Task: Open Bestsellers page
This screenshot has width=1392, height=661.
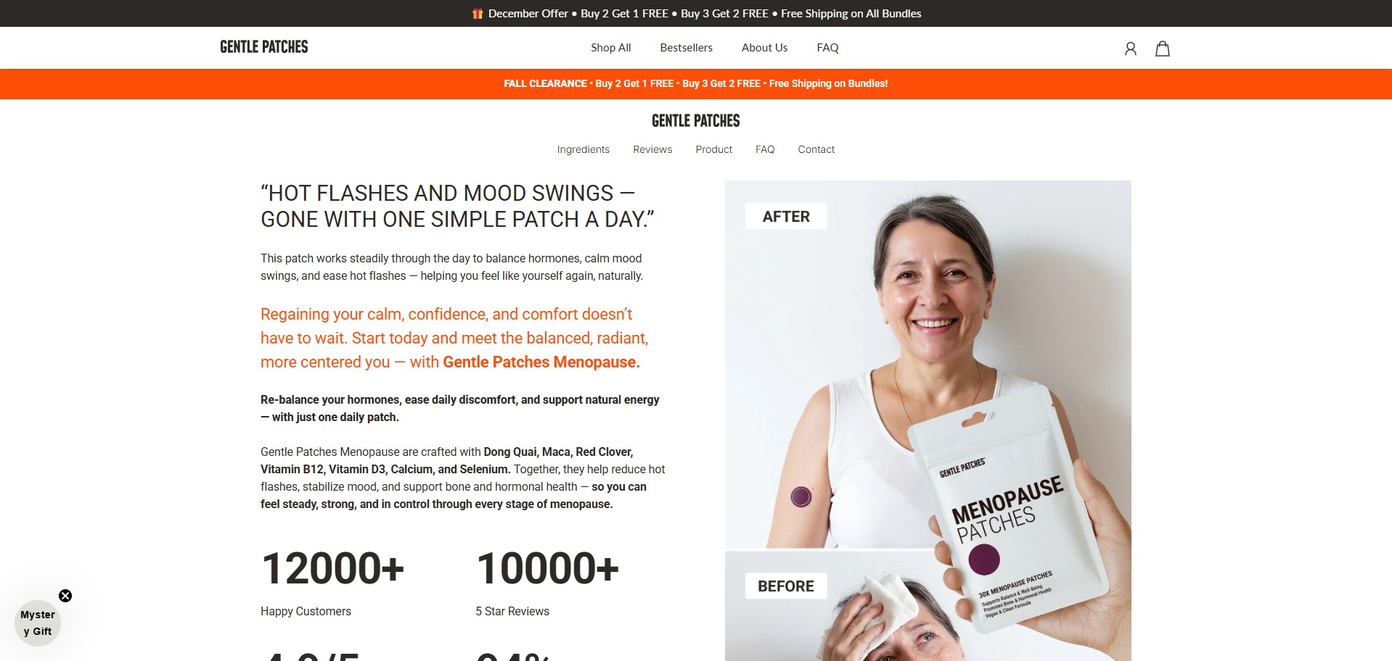Action: click(x=686, y=48)
